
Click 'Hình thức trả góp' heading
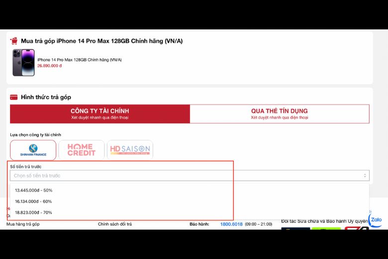tap(46, 97)
